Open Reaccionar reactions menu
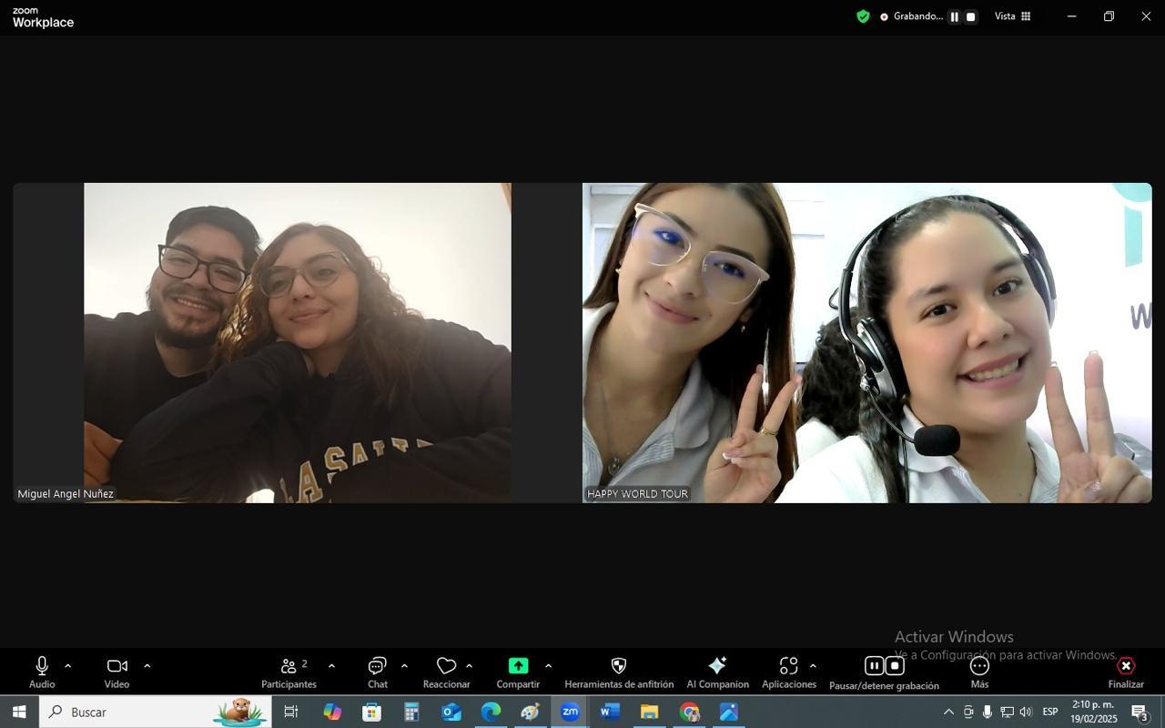Image resolution: width=1165 pixels, height=728 pixels. 446,672
